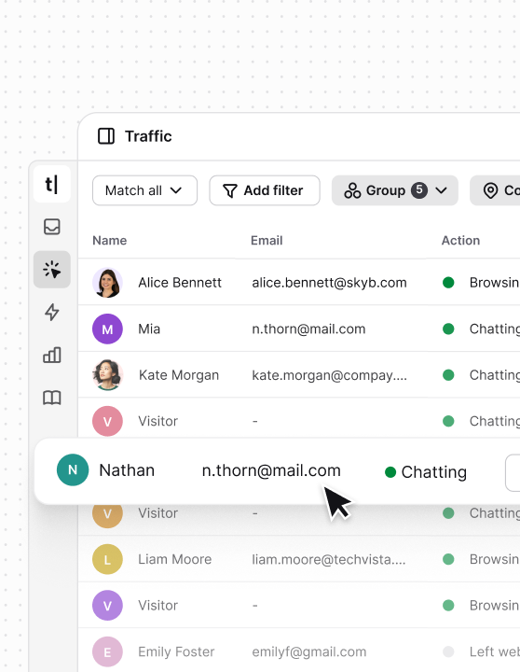
Task: Open the Reports bar chart icon
Action: (x=52, y=355)
